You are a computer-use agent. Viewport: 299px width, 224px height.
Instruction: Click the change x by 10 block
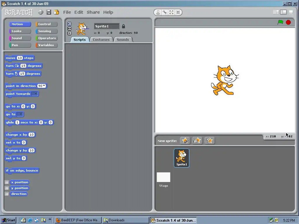(x=20, y=135)
